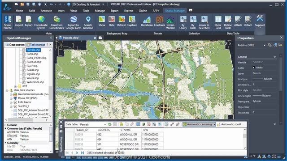The height and width of the screenshot is (161, 287).
Task: Go to next record in data table
Action: click(x=77, y=153)
